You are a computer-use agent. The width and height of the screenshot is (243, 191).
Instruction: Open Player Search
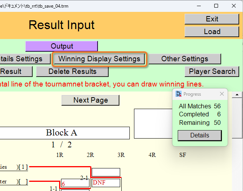[212, 72]
